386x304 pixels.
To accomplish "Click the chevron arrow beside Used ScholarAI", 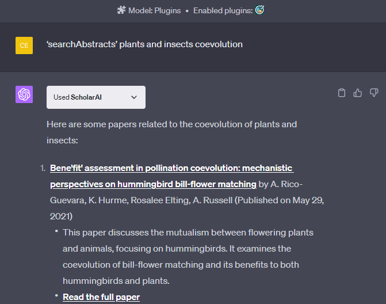I will 134,97.
